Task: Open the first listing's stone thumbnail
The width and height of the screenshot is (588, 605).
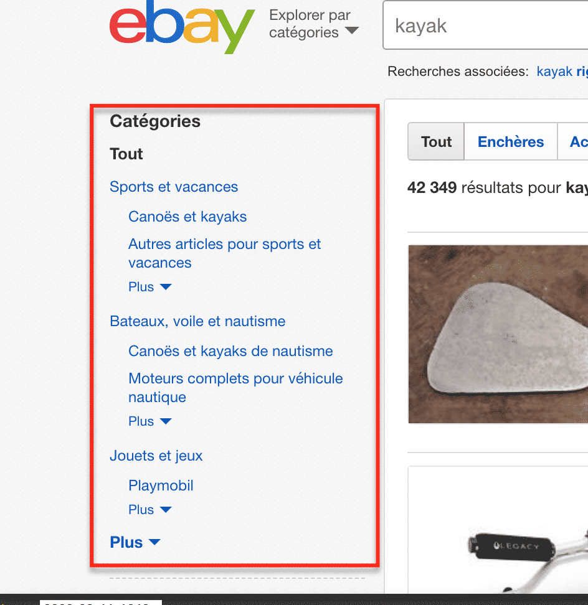Action: [498, 334]
